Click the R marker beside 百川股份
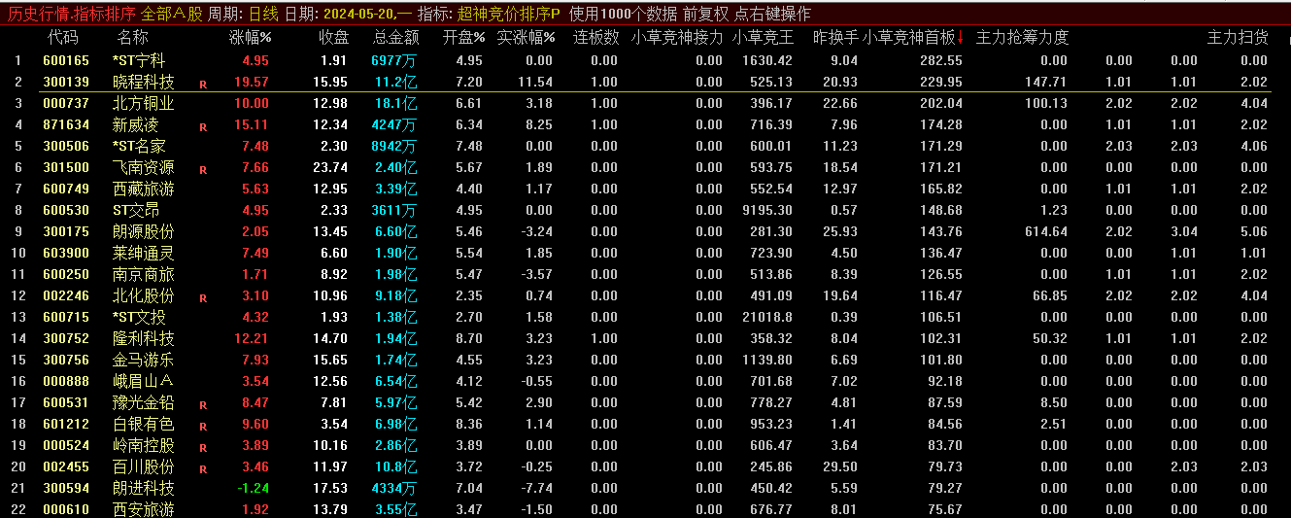 pyautogui.click(x=203, y=468)
